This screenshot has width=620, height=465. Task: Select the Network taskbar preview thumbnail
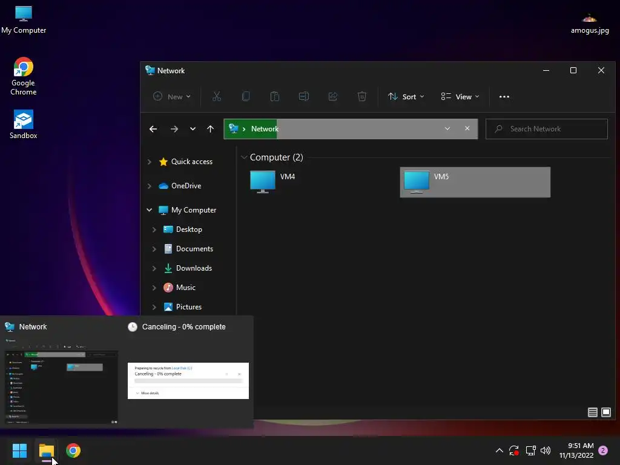pos(61,380)
